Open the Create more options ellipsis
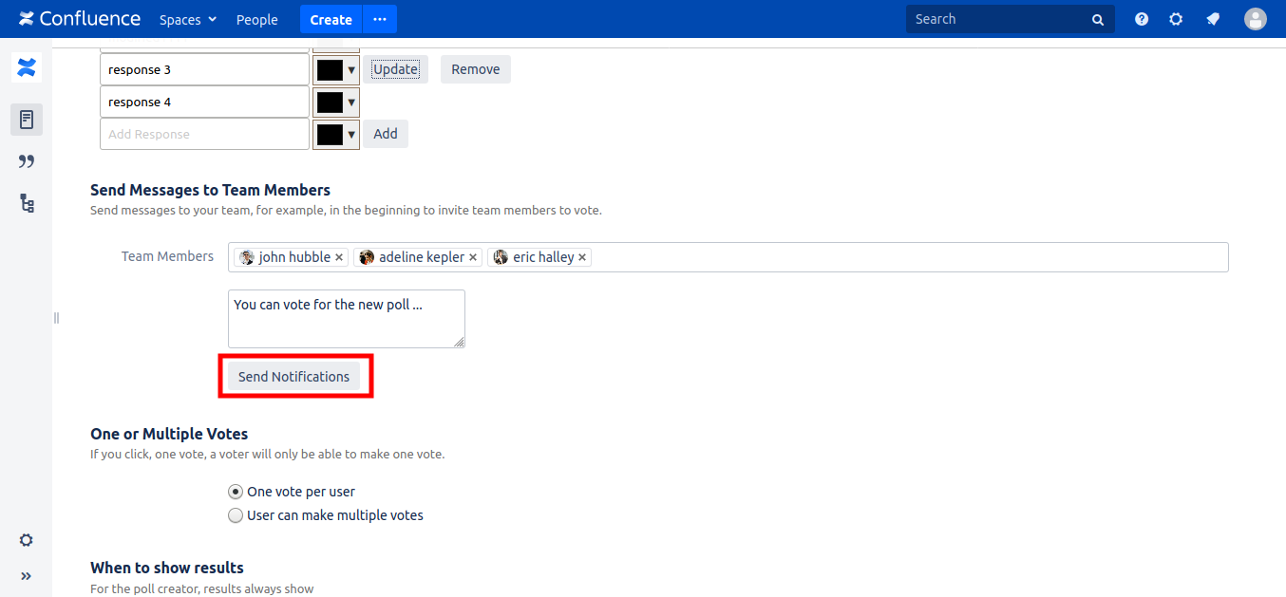 coord(380,19)
